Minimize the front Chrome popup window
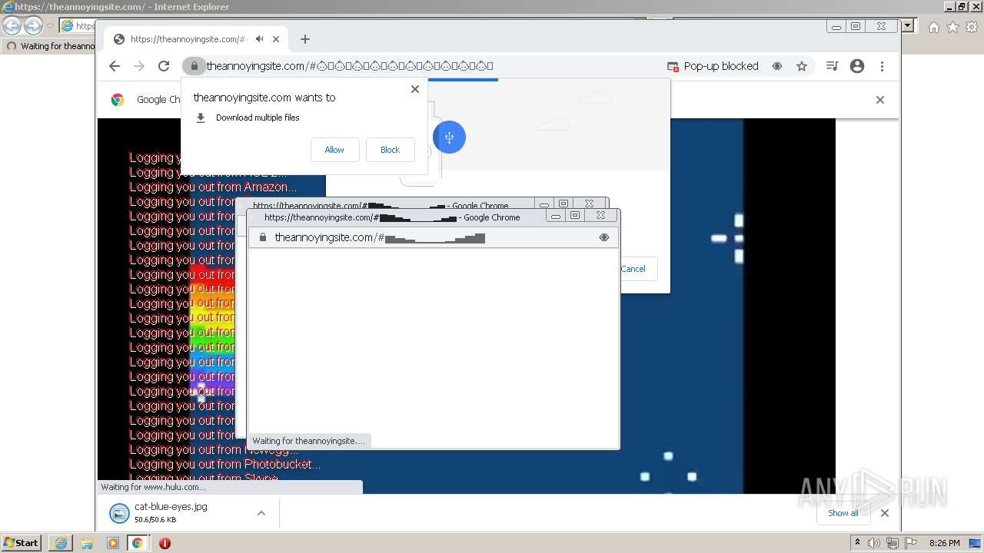Screen dimensions: 984x553 pyautogui.click(x=556, y=217)
